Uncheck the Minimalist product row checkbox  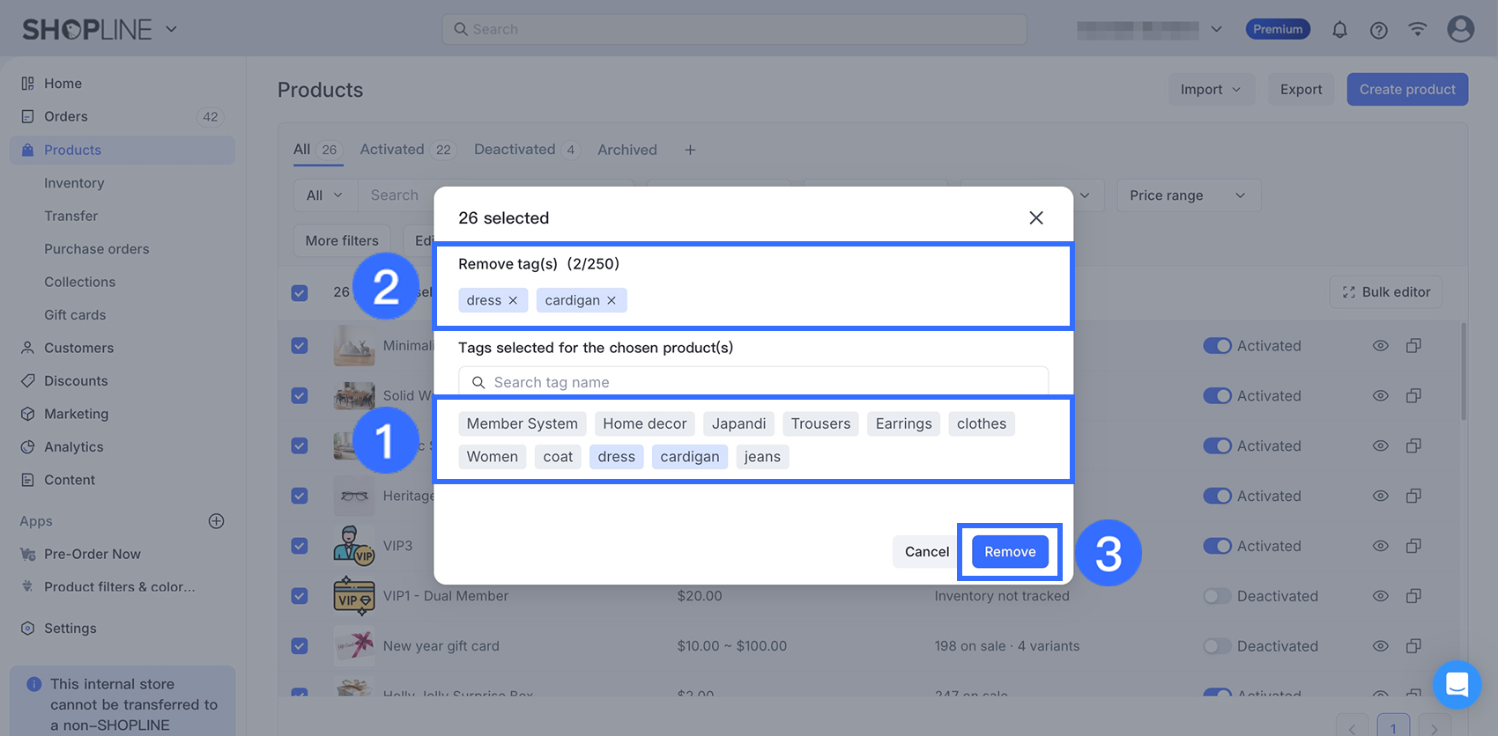[x=300, y=346]
